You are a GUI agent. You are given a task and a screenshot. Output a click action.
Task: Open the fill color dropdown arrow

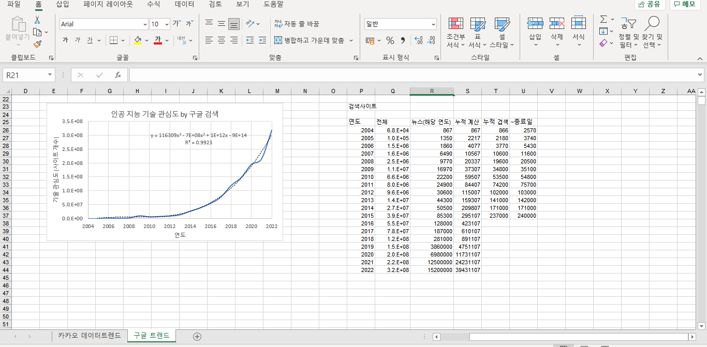[146, 40]
